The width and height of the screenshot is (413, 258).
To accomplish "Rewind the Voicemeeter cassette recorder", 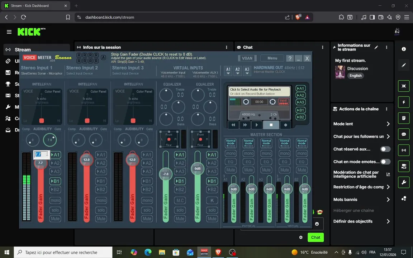I will tap(233, 125).
